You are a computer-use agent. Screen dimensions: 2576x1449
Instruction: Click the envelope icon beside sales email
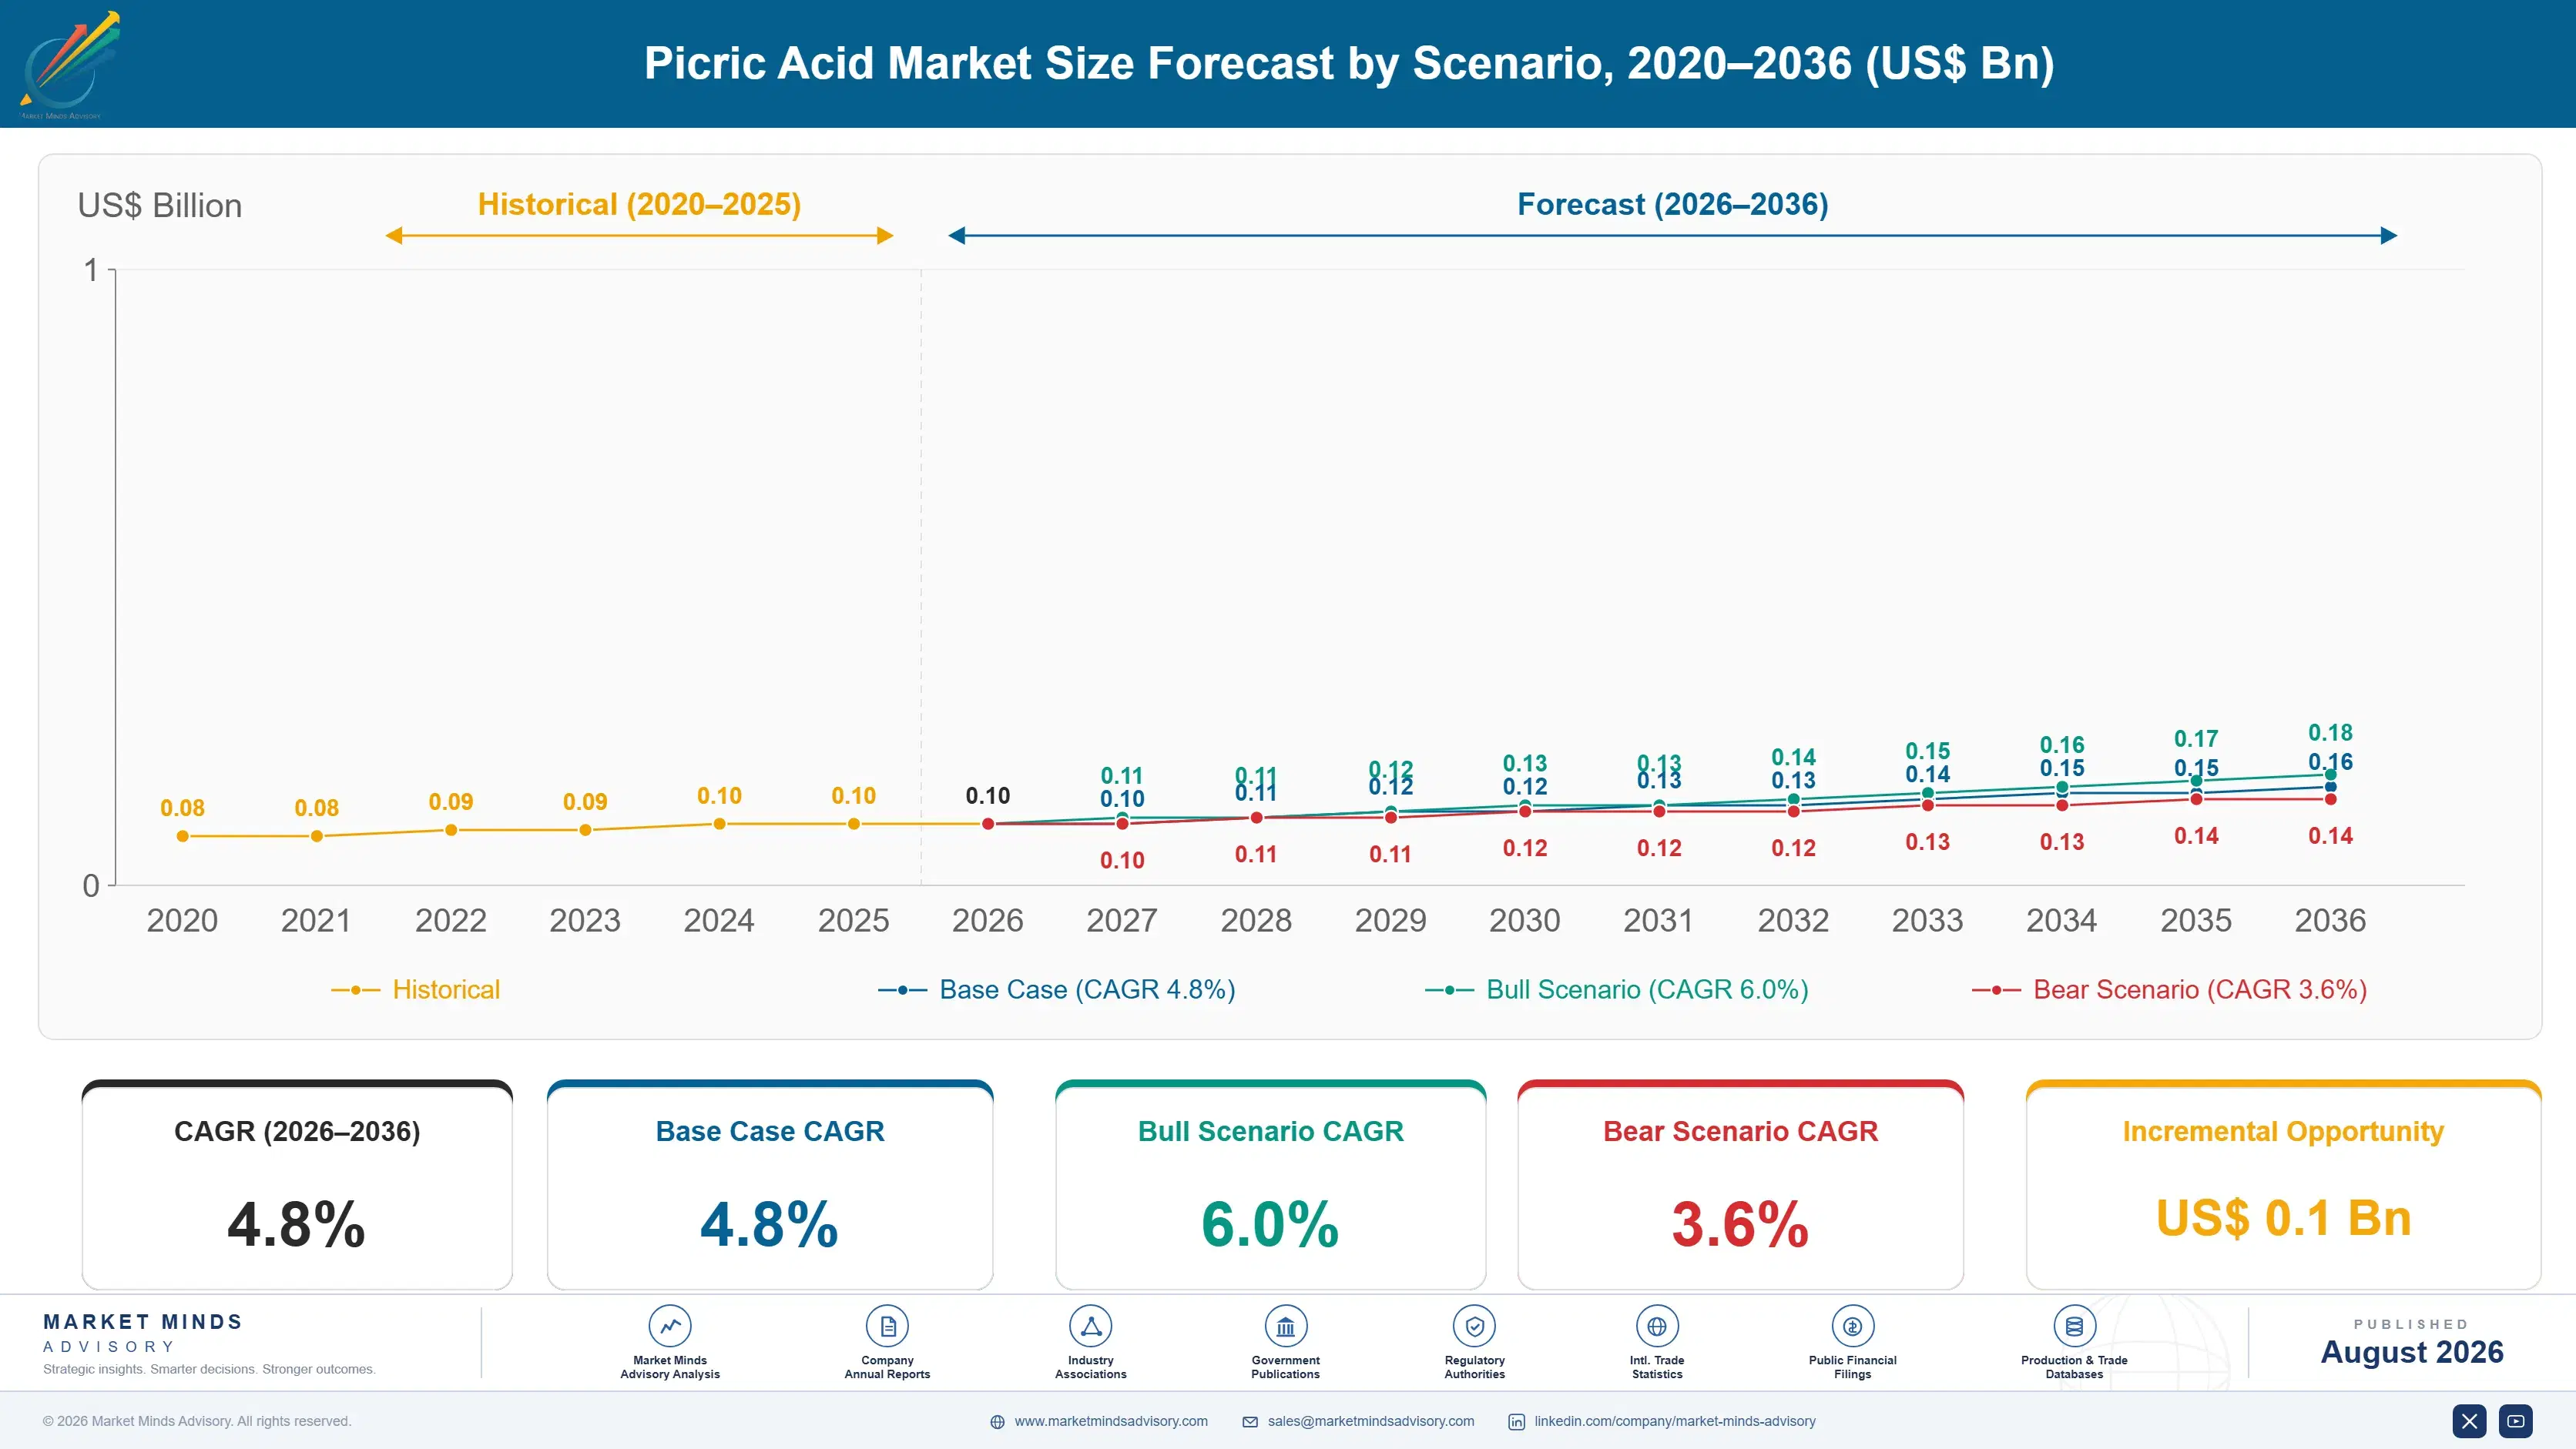point(1250,1422)
